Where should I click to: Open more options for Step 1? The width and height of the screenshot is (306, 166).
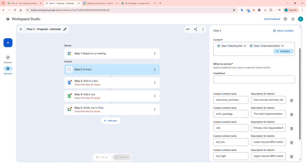pos(154,54)
